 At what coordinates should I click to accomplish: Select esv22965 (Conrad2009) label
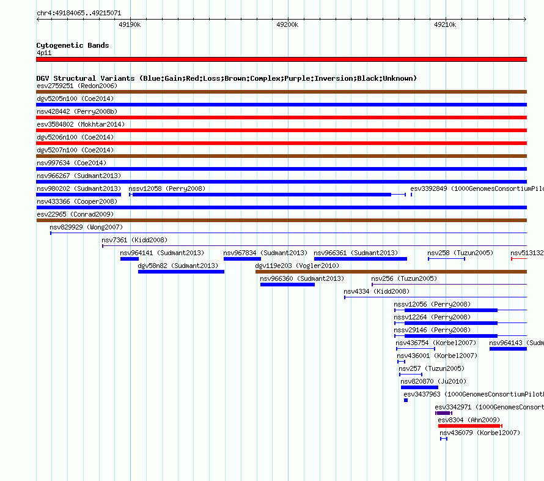click(75, 214)
